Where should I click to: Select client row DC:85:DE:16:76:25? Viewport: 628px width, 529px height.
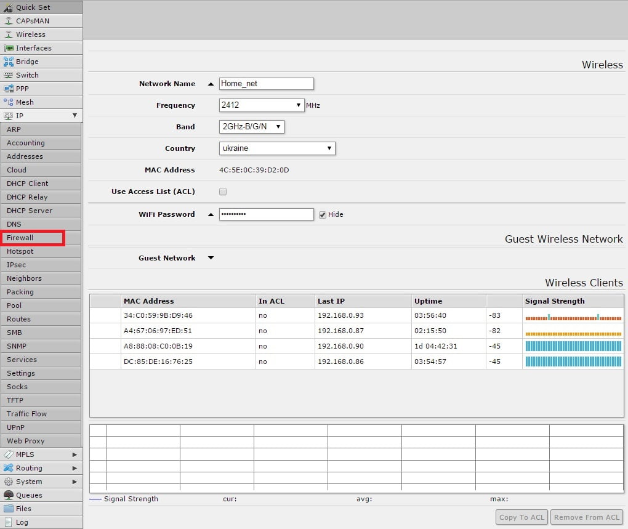pos(356,361)
